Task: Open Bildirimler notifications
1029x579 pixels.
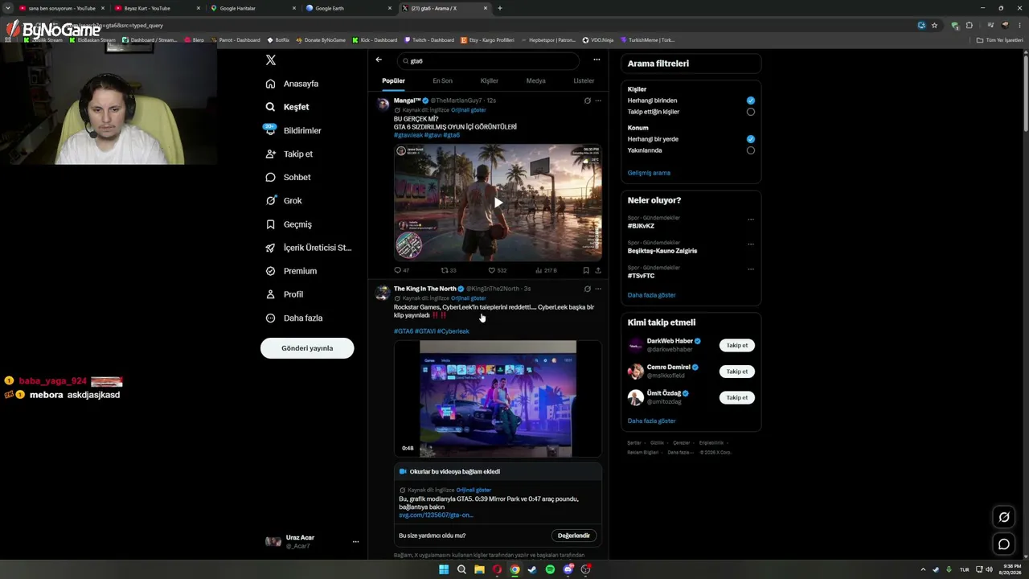Action: pyautogui.click(x=293, y=130)
